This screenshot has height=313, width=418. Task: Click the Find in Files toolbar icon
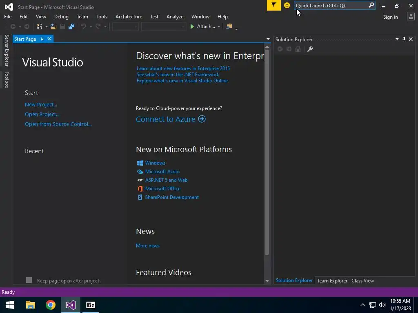(229, 26)
